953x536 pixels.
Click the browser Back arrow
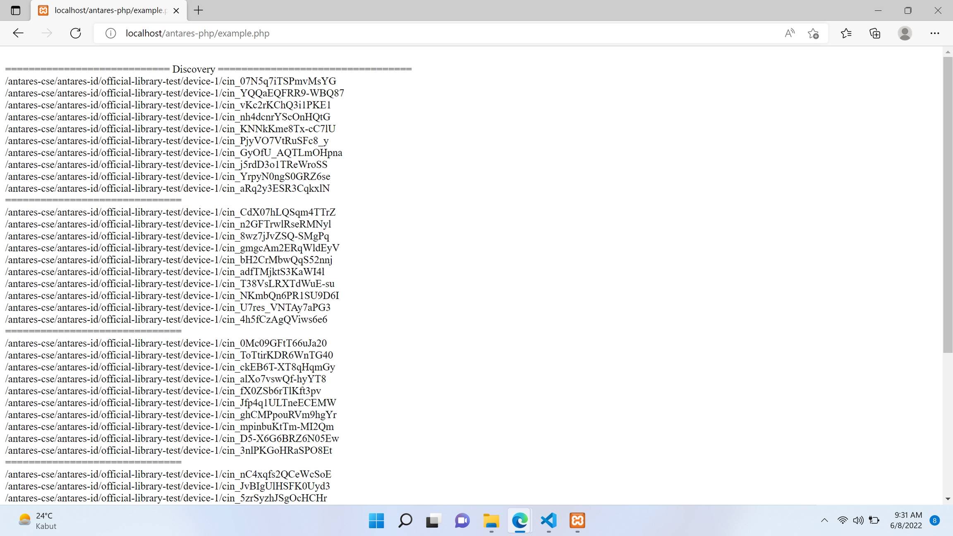click(x=18, y=33)
